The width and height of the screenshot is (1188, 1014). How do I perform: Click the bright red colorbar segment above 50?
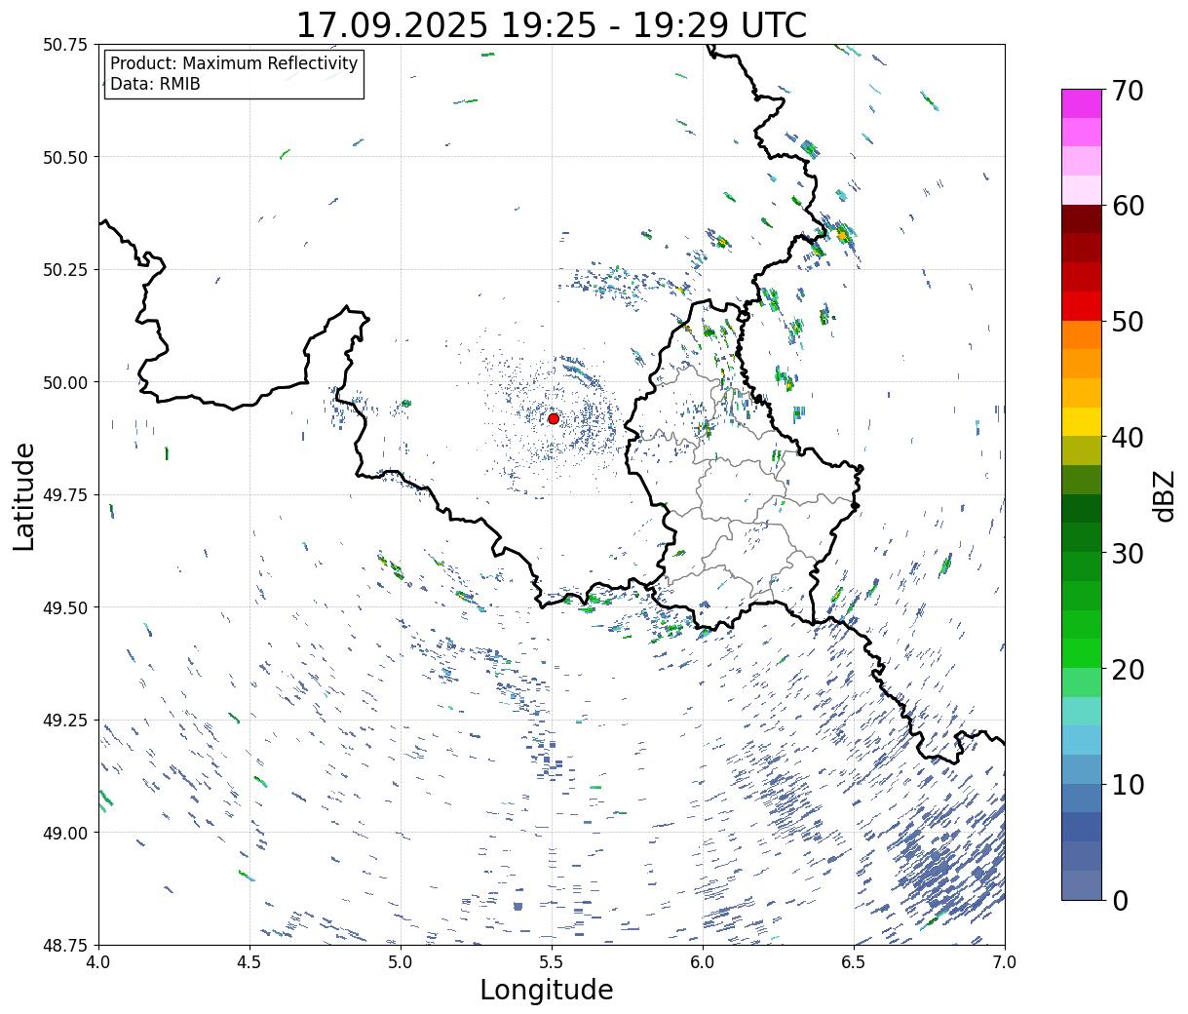click(1082, 305)
